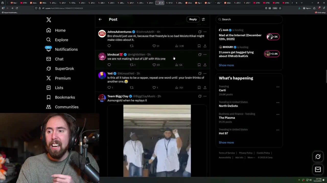Open more options on Team Bigg Clay post

click(205, 96)
